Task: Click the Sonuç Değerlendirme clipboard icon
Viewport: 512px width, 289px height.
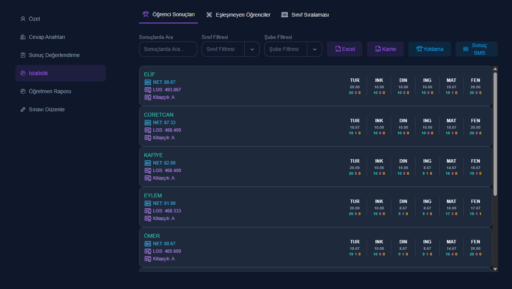Action: tap(23, 55)
